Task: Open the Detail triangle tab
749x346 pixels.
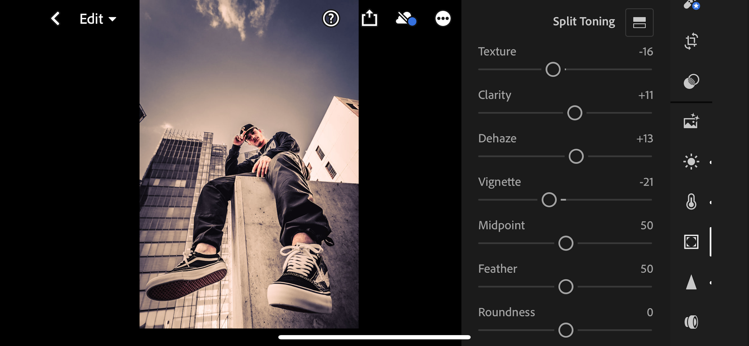Action: pos(691,282)
